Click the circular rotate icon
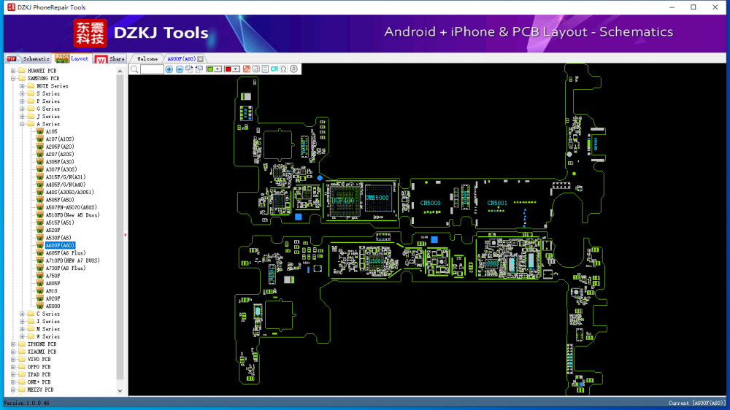 pyautogui.click(x=293, y=69)
